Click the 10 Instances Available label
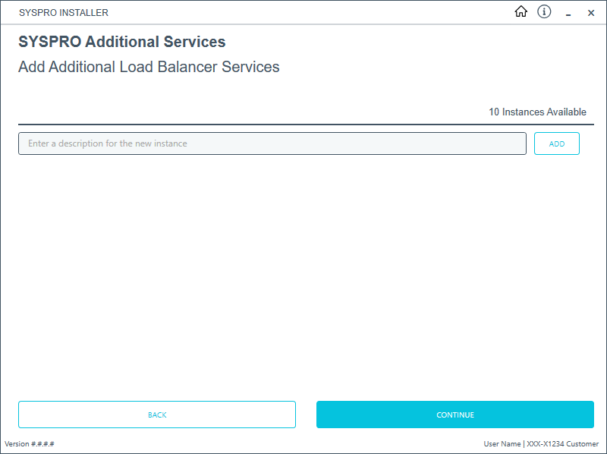The height and width of the screenshot is (454, 607). 537,112
